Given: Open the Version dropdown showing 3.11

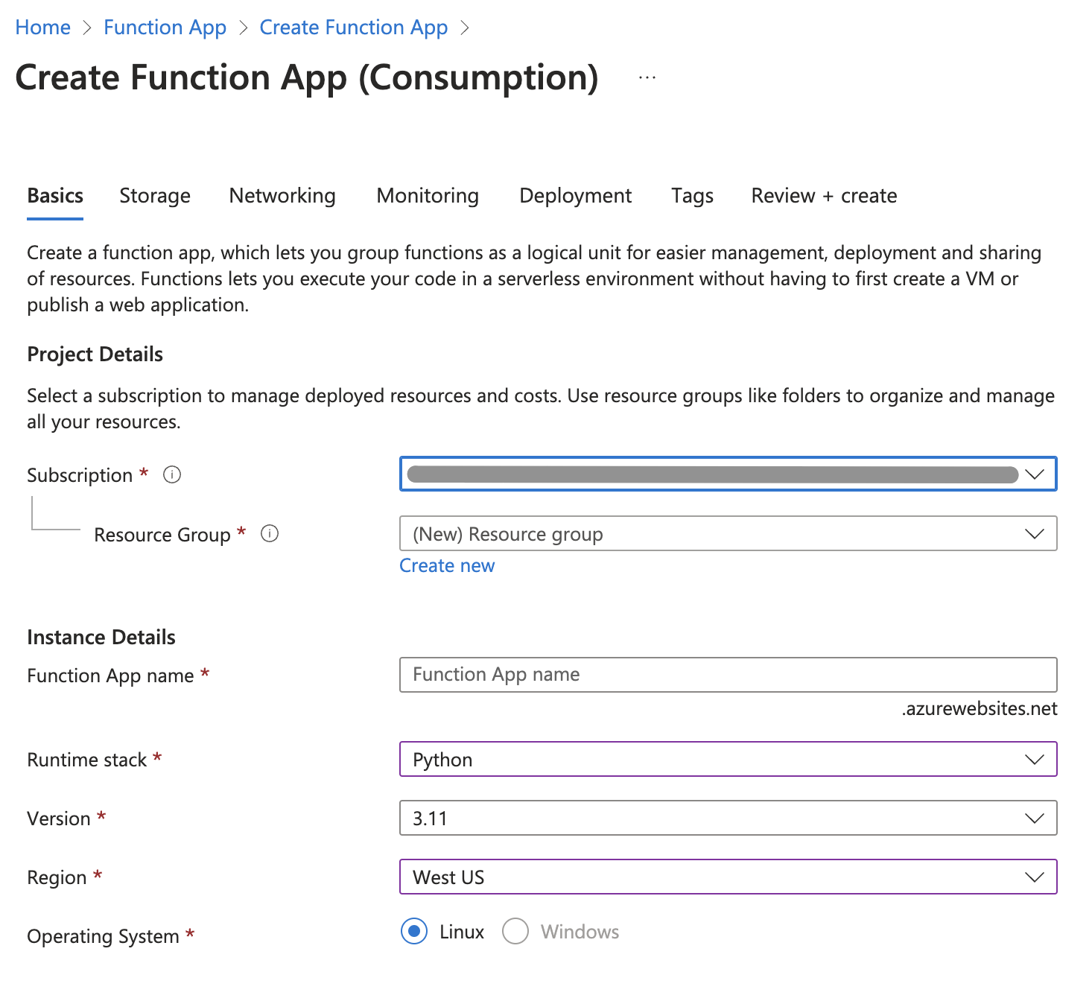Looking at the screenshot, I should pyautogui.click(x=728, y=818).
